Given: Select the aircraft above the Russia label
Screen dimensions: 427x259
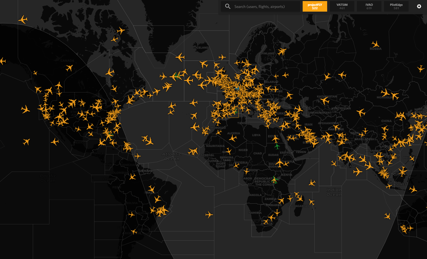Looking at the screenshot, I should [375, 44].
